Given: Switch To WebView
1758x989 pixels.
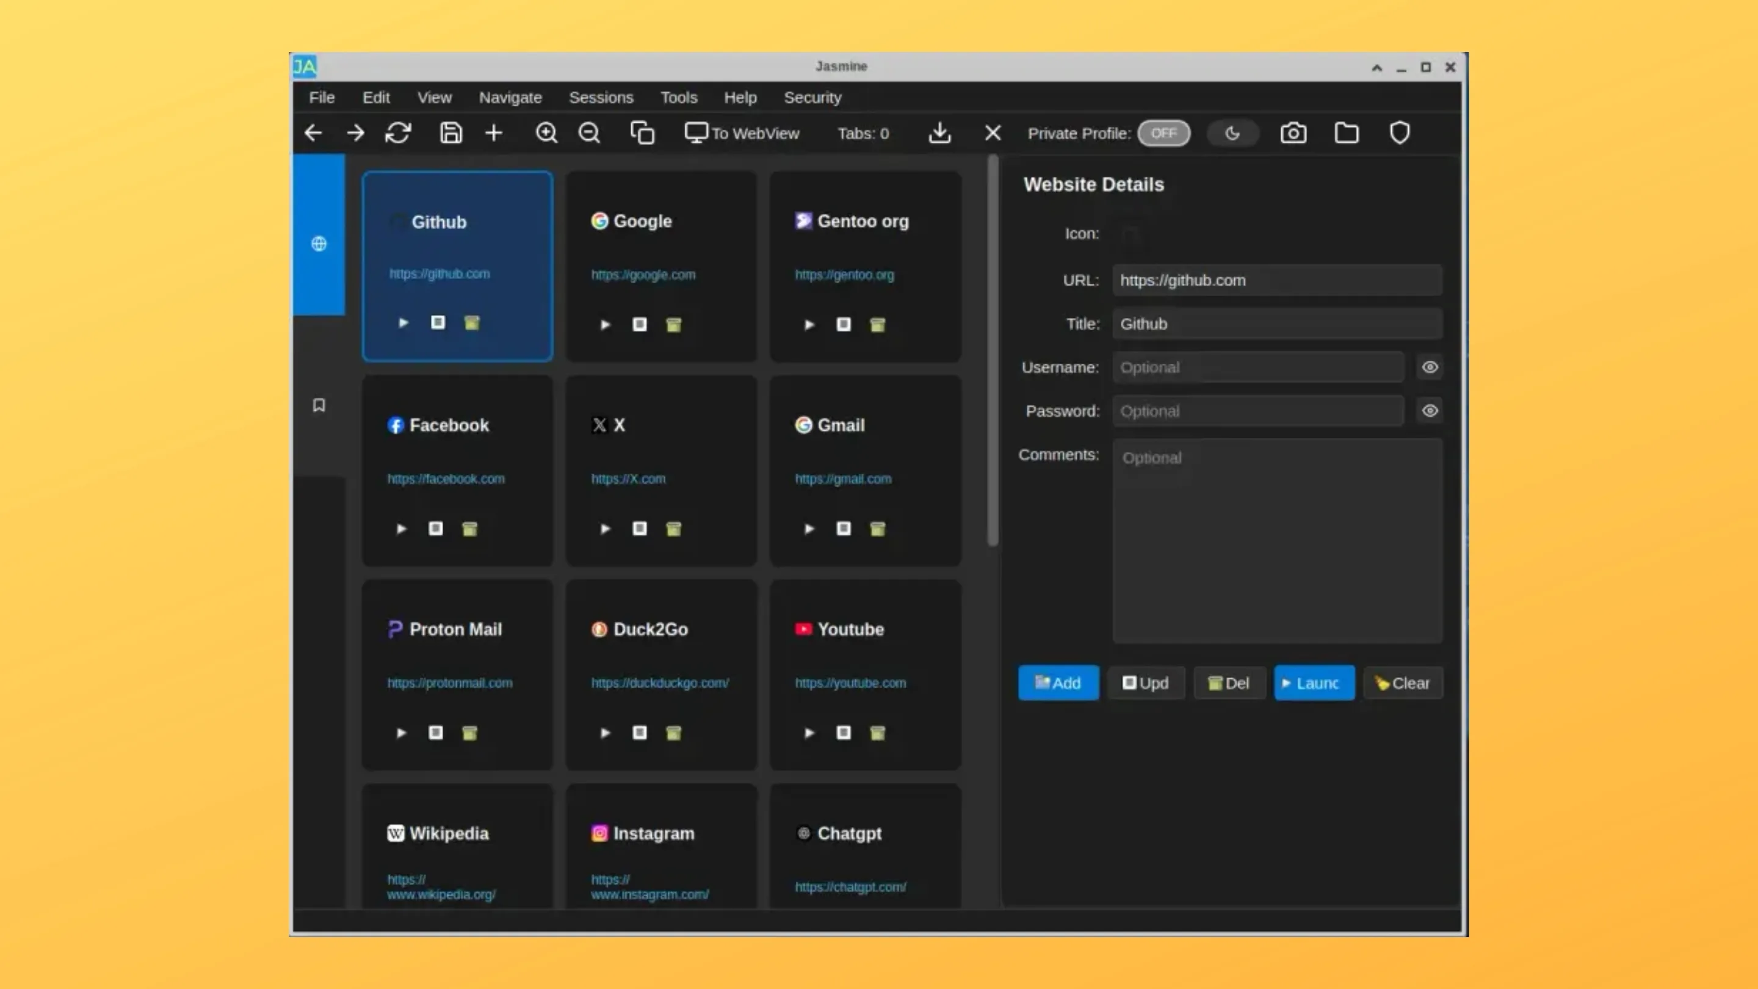Looking at the screenshot, I should click(x=742, y=133).
